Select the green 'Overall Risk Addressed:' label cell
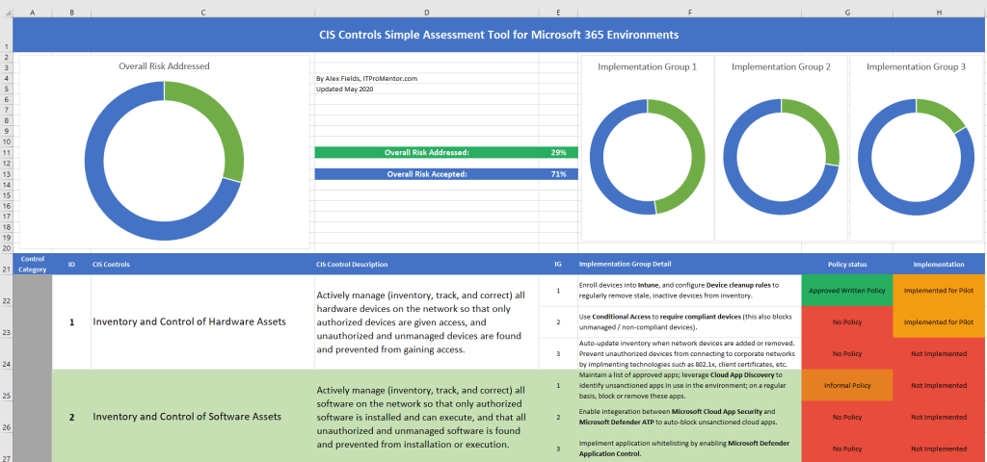Viewport: 987px width, 462px height. (426, 153)
